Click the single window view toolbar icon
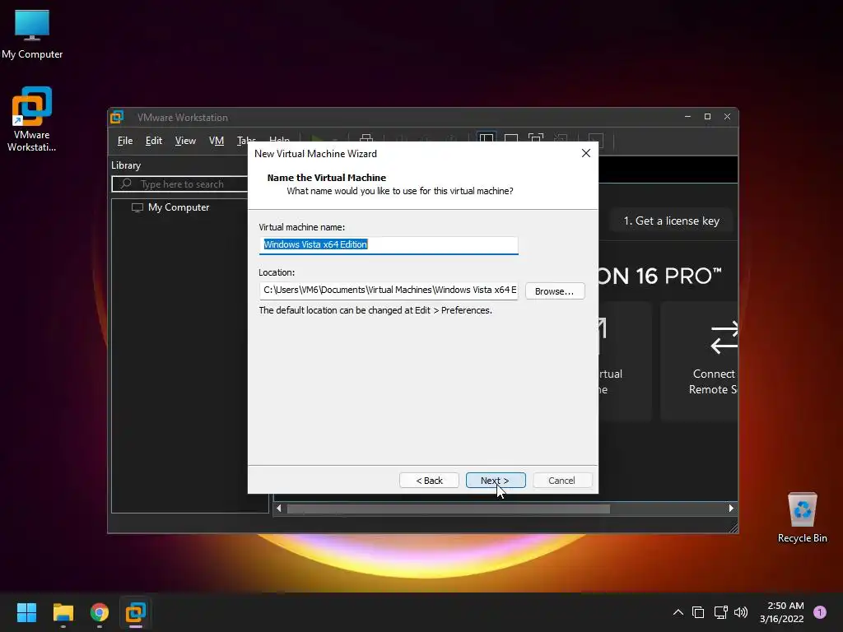The image size is (843, 632). tap(510, 140)
